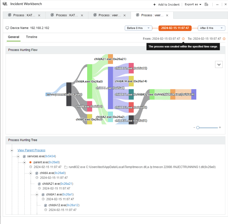Collapse the childA1.exe tree node
Viewport: 228px width, 224px height.
click(x=37, y=195)
